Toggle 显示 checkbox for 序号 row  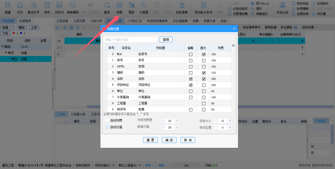click(x=204, y=60)
